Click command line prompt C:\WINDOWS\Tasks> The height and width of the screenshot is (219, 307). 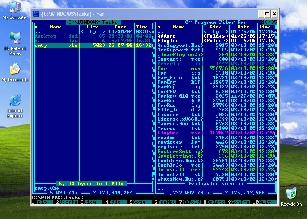click(x=58, y=197)
